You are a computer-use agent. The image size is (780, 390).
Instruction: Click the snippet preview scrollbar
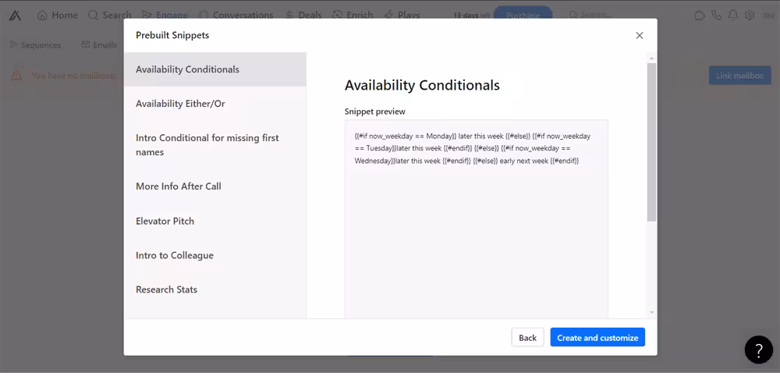point(651,142)
